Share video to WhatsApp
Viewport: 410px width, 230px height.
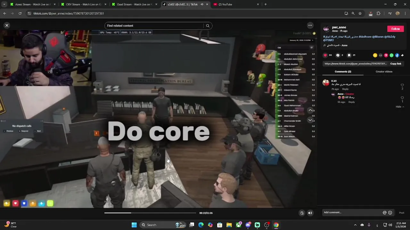coord(391,55)
